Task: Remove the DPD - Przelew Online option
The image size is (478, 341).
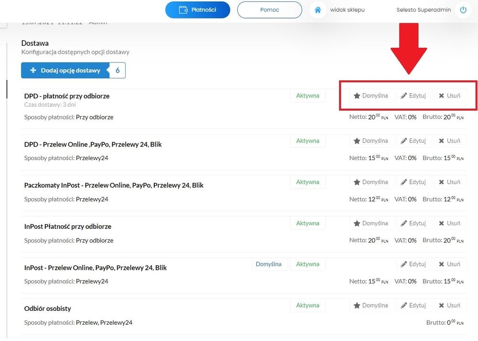Action: [x=450, y=141]
